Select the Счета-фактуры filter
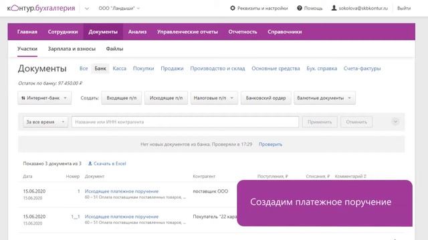This screenshot has height=240, width=428. (x=362, y=69)
